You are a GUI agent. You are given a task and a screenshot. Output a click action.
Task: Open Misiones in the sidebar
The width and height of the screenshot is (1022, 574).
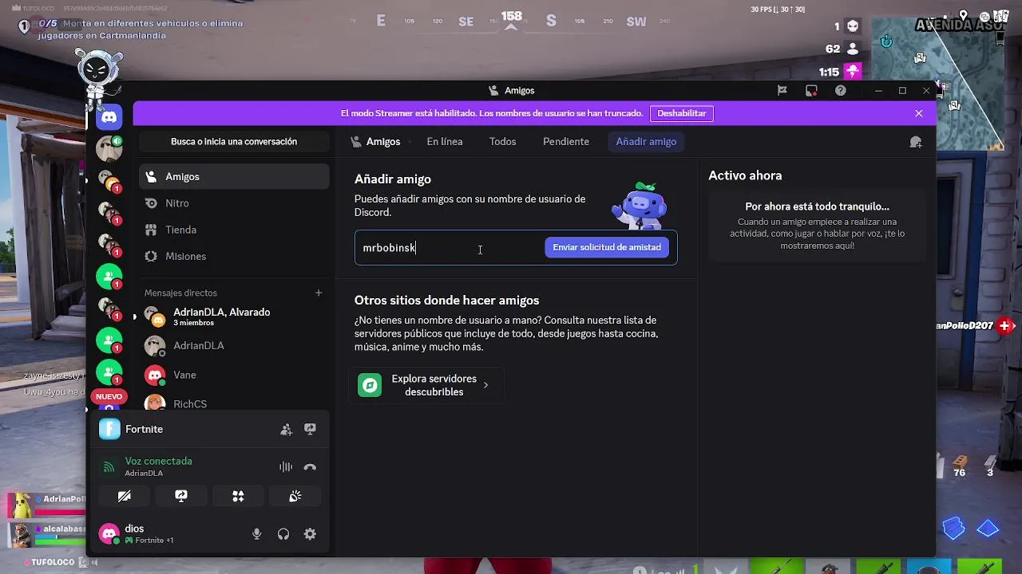(234, 256)
